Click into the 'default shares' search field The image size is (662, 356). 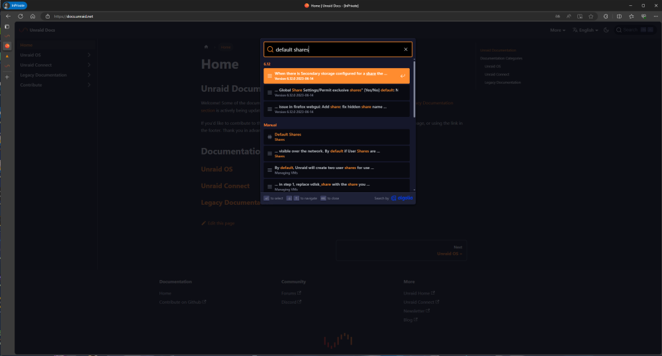[338, 50]
